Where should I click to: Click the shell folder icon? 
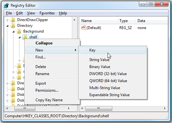click(25, 37)
